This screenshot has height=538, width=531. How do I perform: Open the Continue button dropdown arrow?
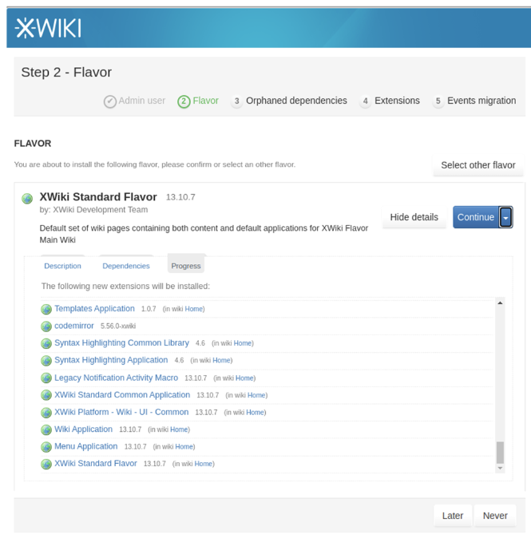coord(505,217)
